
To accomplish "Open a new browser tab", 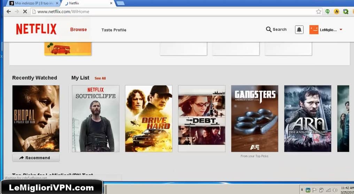I will coord(120,3).
